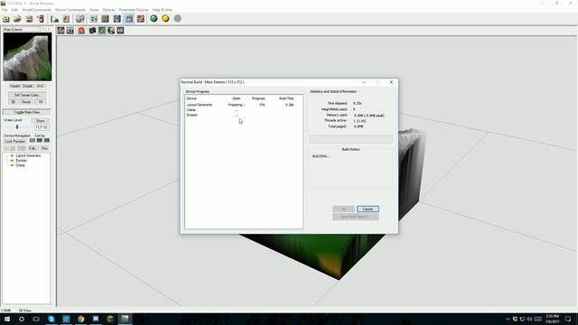
Task: Select Erosion in device navigation tree
Action: point(21,161)
